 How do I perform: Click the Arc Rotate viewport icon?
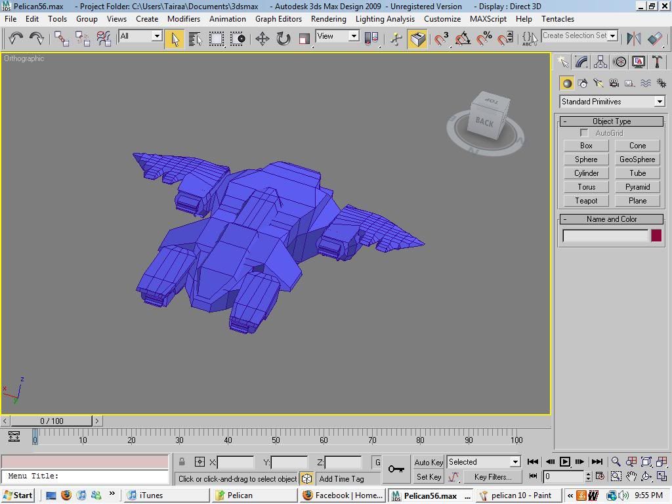pyautogui.click(x=646, y=476)
